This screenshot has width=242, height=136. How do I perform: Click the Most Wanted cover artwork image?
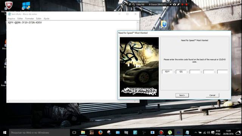[x=139, y=67]
